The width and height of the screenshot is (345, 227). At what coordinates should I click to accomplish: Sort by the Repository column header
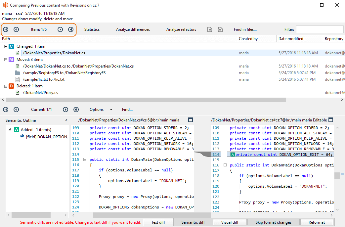(x=334, y=38)
